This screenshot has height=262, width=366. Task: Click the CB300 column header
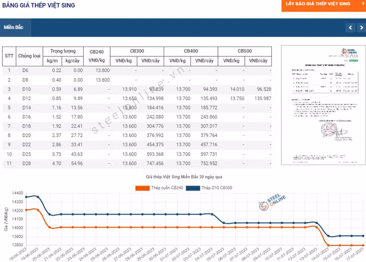(137, 51)
